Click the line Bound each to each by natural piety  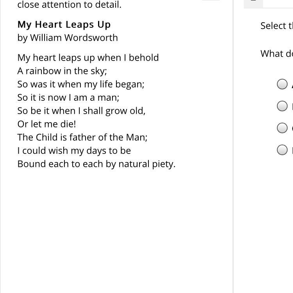coord(96,164)
